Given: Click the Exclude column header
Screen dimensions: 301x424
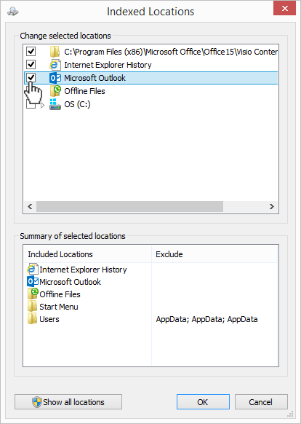Looking at the screenshot, I should (214, 254).
